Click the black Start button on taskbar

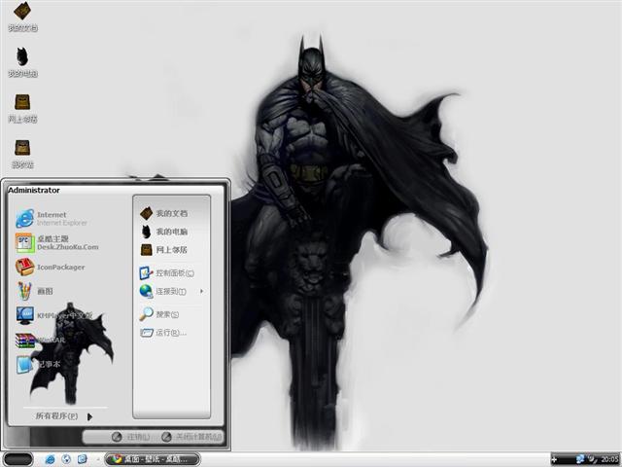click(18, 459)
